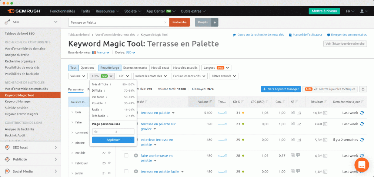Open the Fonctionnalités menu
Screen dimensions: 374x177
(x=63, y=11)
